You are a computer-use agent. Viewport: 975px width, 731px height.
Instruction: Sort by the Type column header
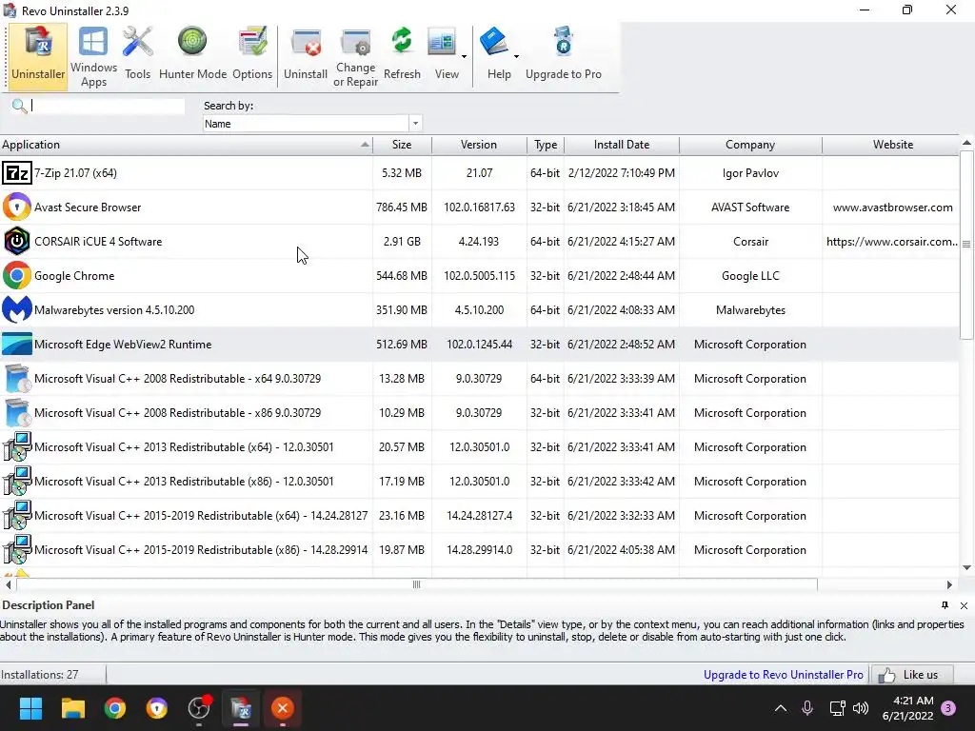coord(546,145)
